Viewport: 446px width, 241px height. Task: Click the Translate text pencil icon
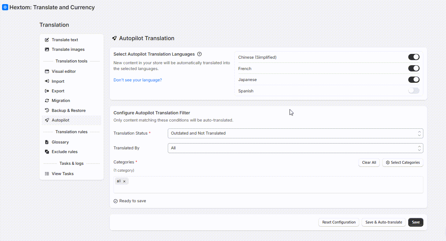coord(47,40)
